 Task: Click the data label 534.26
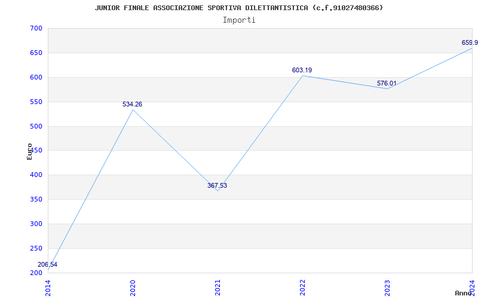pos(132,104)
